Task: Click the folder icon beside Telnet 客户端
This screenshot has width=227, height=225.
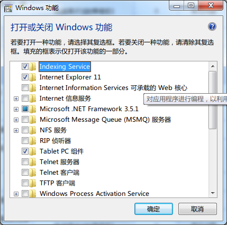Action: pyautogui.click(x=33, y=173)
